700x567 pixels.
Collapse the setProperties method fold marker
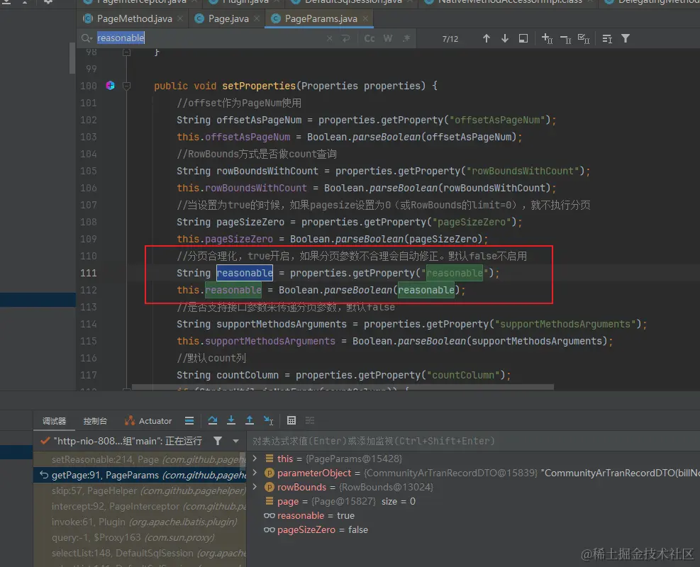(126, 86)
